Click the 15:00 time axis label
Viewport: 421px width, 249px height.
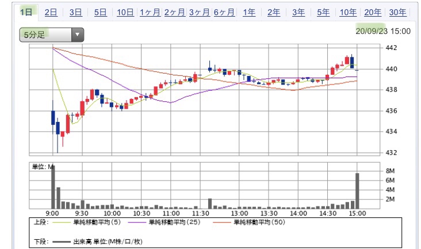coord(357,213)
